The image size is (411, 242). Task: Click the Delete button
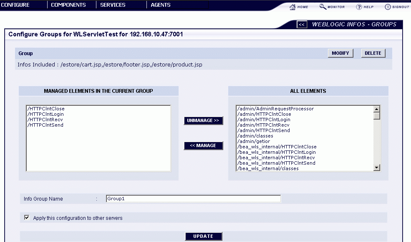point(373,53)
